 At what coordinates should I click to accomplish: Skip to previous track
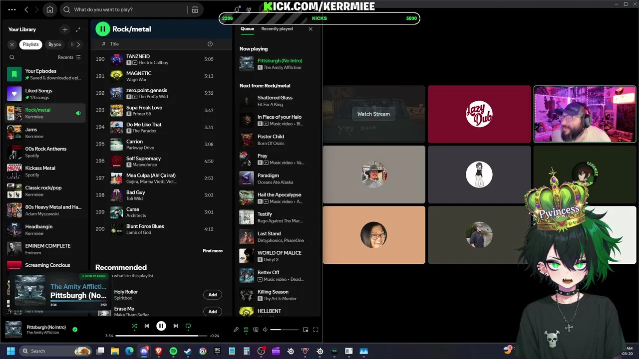[x=147, y=326]
